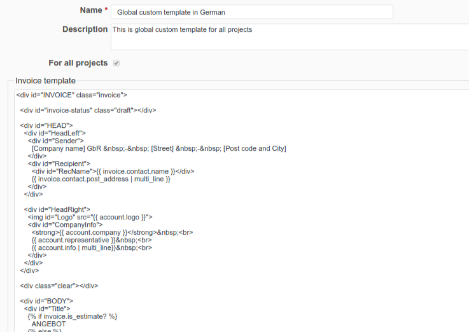Click into the Description text area
The width and height of the screenshot is (469, 332).
tap(290, 37)
